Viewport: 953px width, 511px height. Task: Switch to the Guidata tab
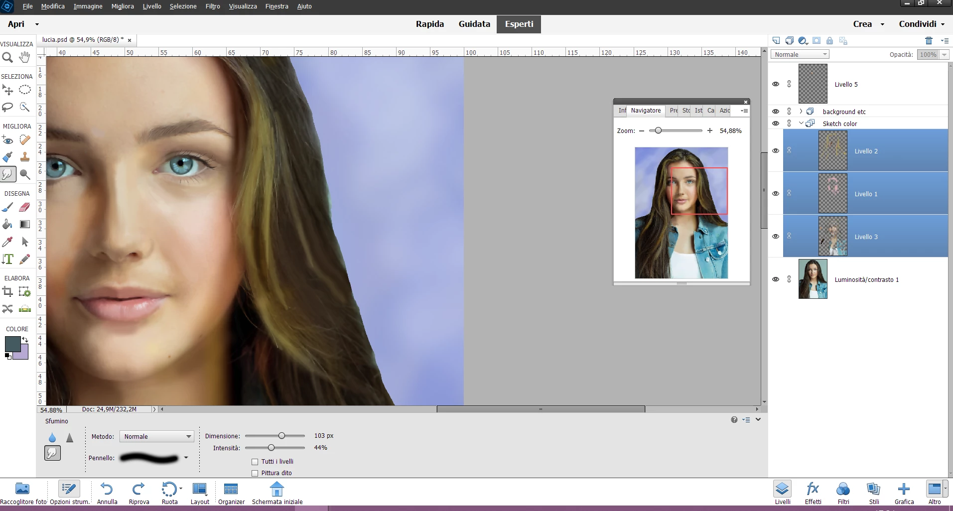click(x=474, y=24)
